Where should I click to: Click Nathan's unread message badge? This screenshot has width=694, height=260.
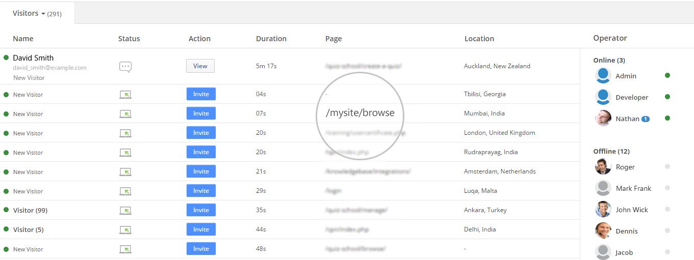coord(645,119)
